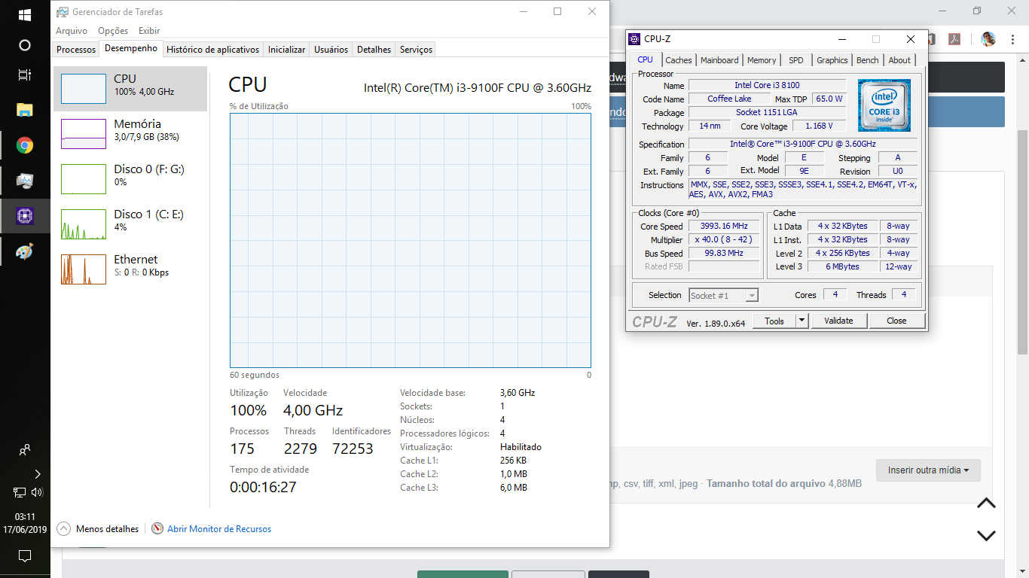
Task: Open the volume tray icon
Action: 36,492
